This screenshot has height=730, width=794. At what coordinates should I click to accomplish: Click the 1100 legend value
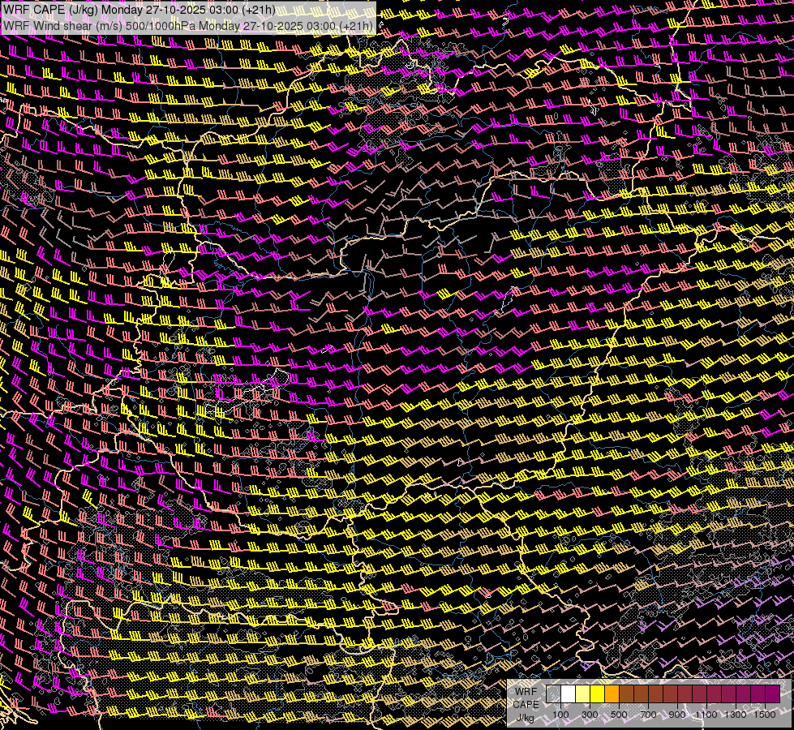click(x=706, y=715)
